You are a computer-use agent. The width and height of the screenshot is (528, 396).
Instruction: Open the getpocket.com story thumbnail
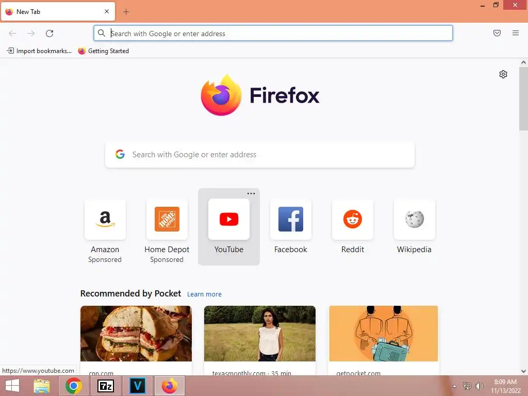384,334
